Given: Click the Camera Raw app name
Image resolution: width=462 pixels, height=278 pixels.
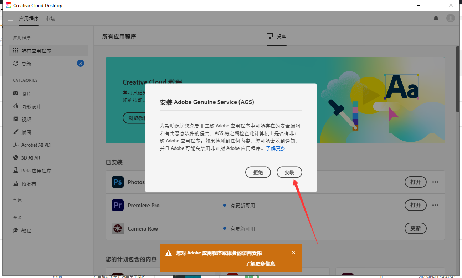Looking at the screenshot, I should coord(143,229).
